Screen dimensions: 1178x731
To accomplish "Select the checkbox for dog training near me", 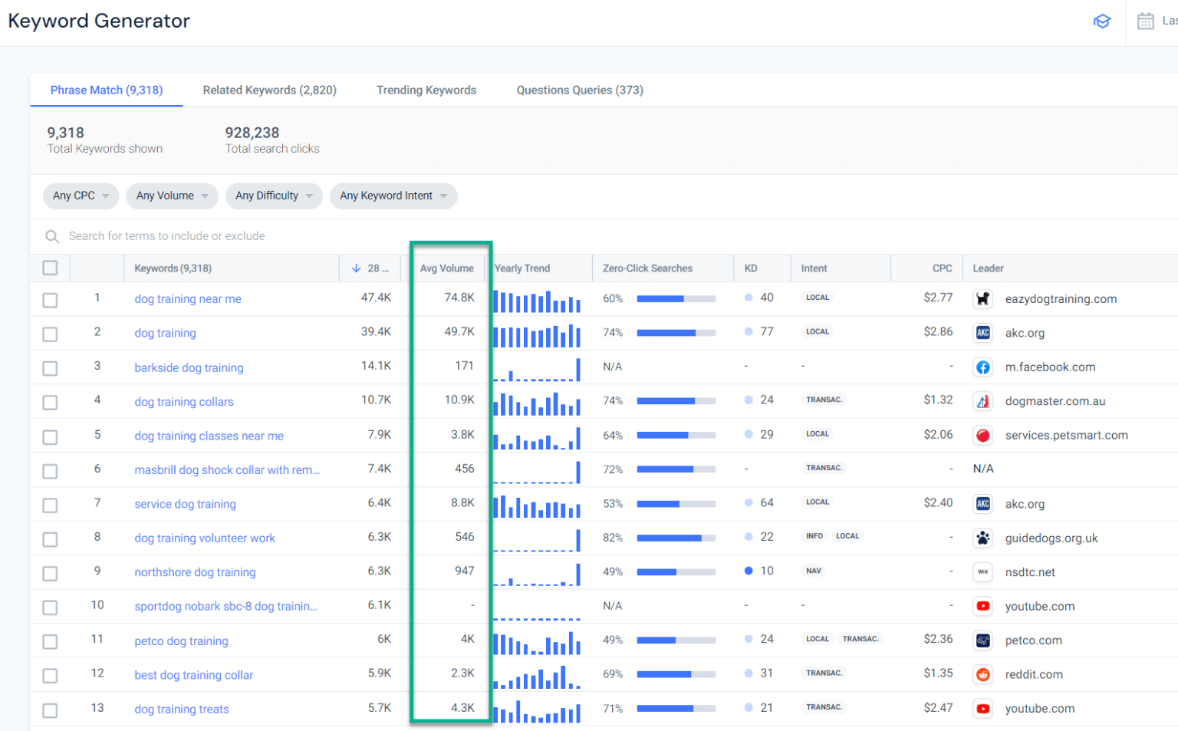I will point(50,299).
